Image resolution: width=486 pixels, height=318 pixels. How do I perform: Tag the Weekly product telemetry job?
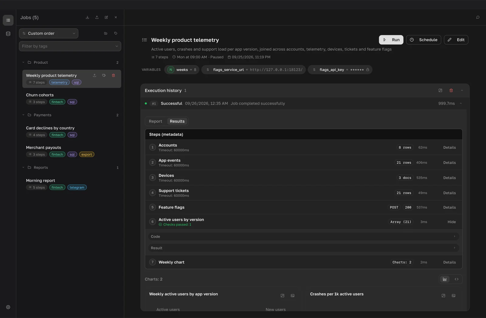point(104,75)
